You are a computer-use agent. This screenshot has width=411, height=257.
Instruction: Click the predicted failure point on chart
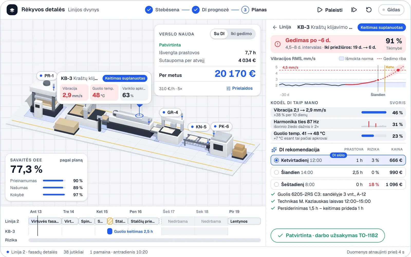(398, 70)
